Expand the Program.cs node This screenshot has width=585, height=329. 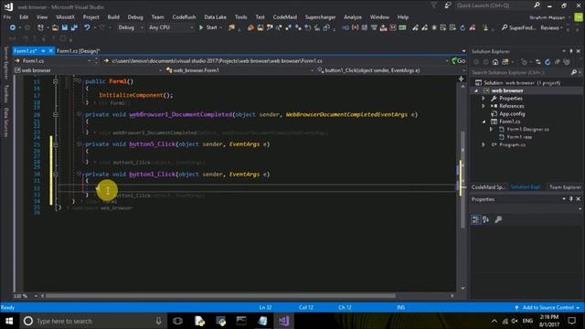click(484, 144)
